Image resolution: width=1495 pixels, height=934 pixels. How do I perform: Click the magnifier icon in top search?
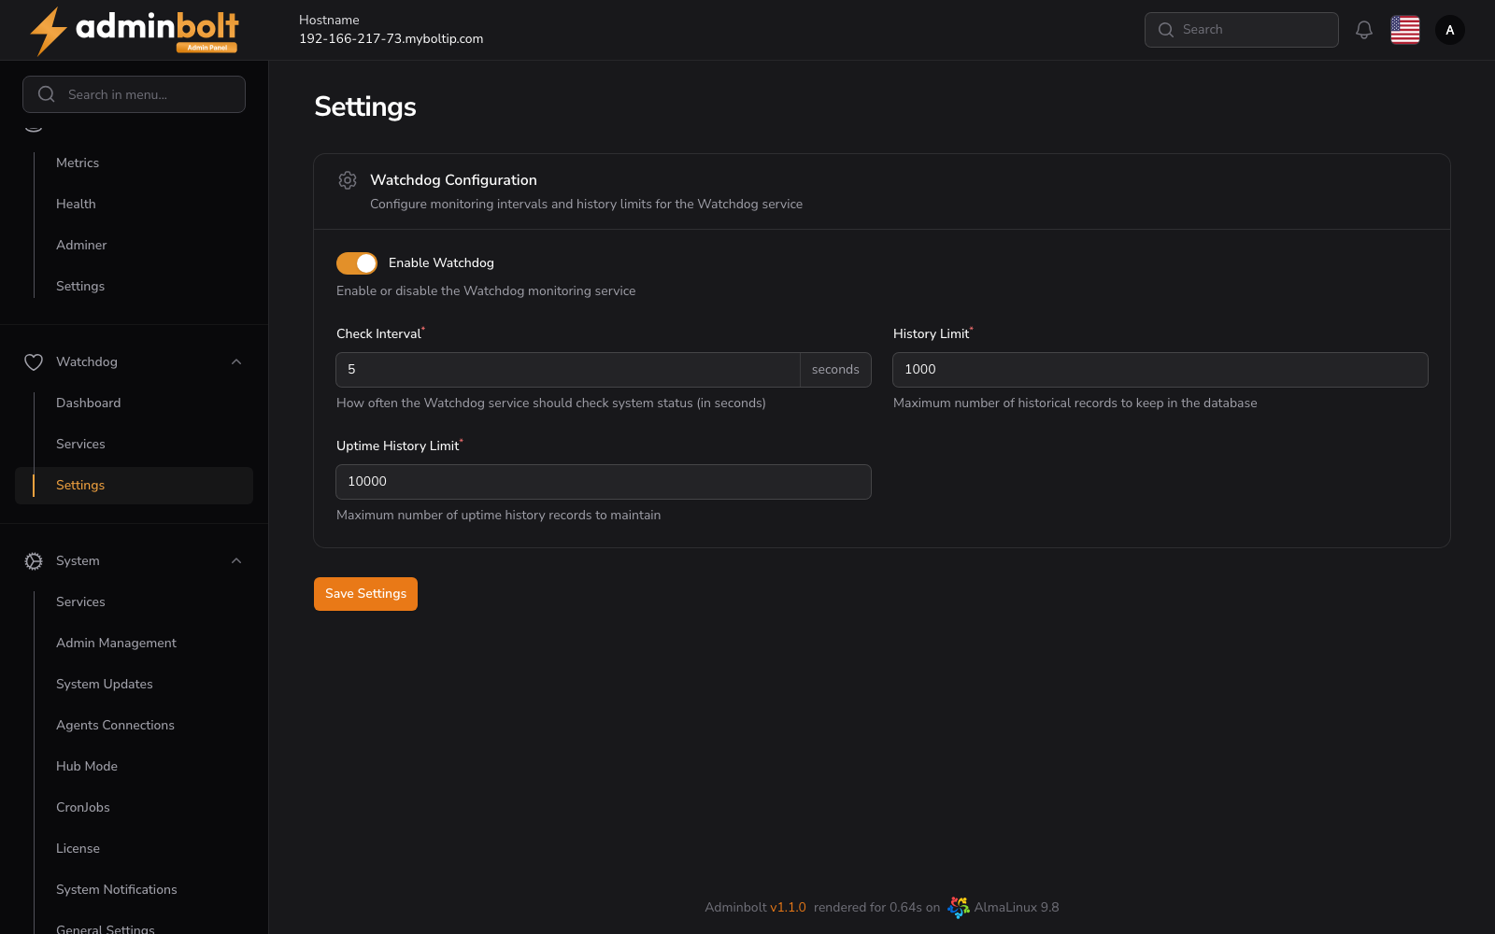1166,30
